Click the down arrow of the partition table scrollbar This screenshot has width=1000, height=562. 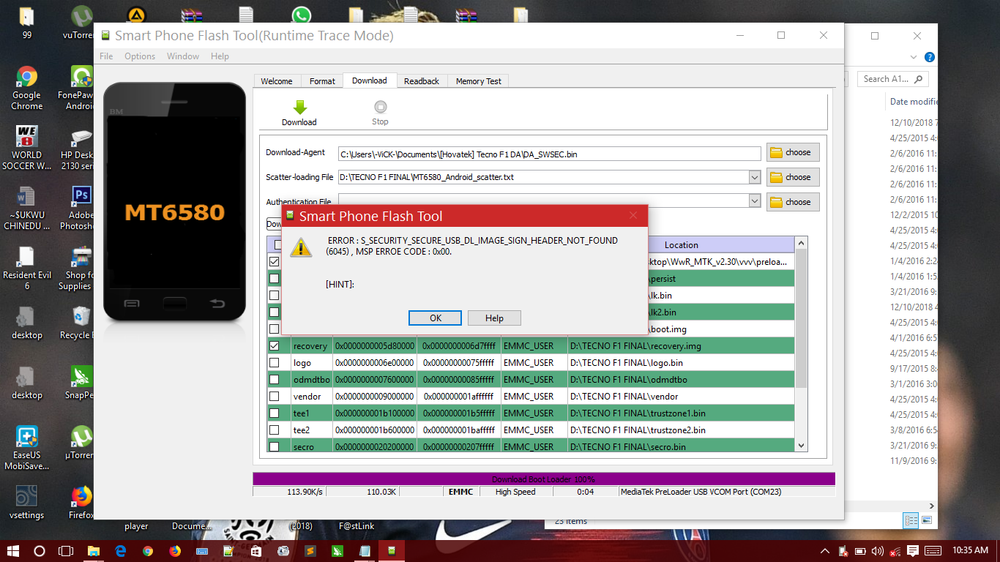tap(801, 446)
